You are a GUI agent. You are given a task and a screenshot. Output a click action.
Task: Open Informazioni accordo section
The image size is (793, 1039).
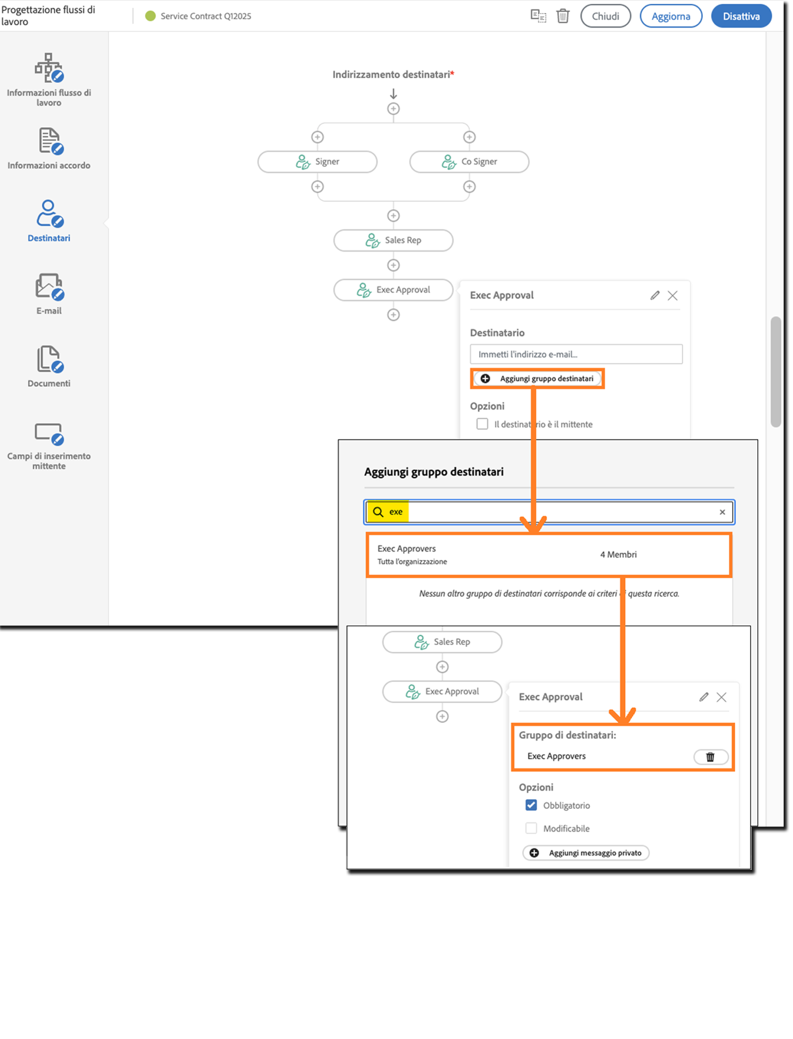pyautogui.click(x=49, y=149)
